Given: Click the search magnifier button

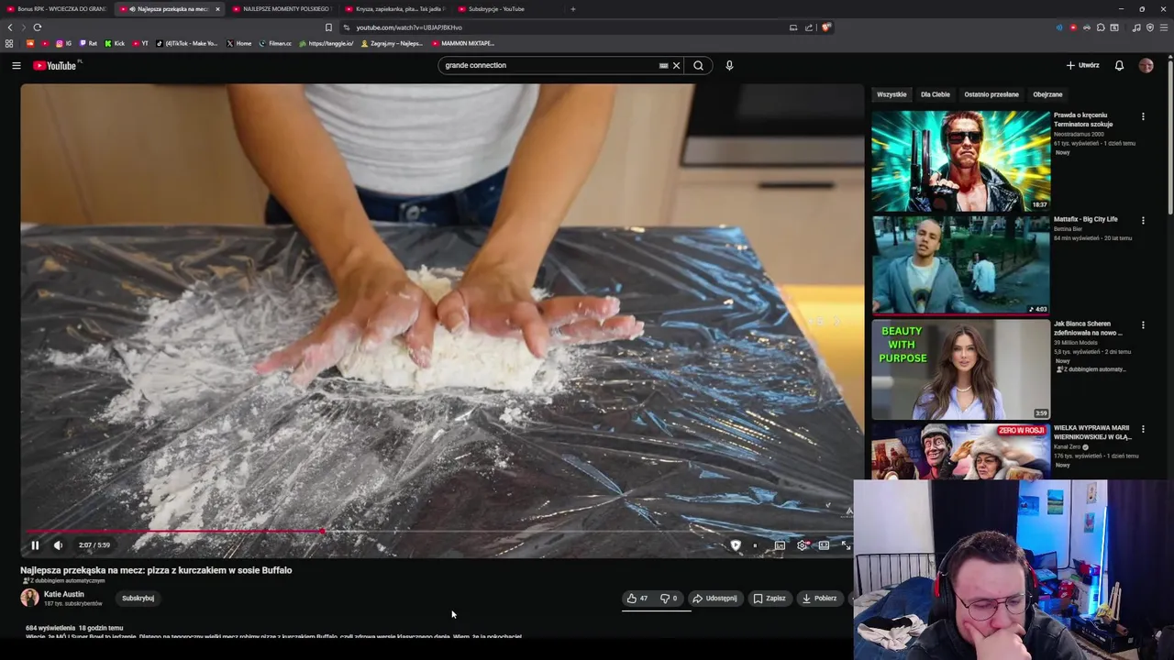Looking at the screenshot, I should tap(698, 65).
